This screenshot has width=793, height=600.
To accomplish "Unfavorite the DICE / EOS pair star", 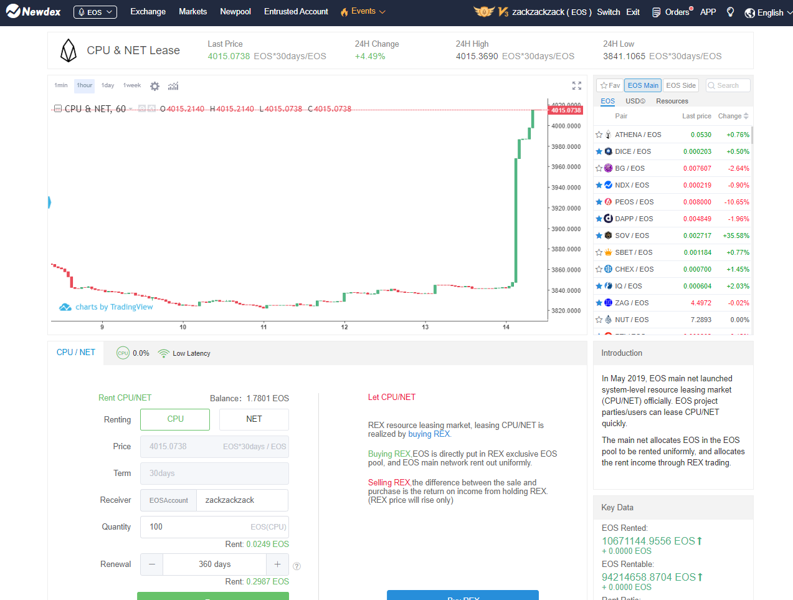I will 599,151.
